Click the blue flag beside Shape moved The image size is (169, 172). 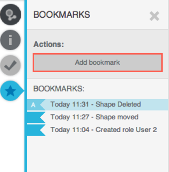pyautogui.click(x=35, y=117)
